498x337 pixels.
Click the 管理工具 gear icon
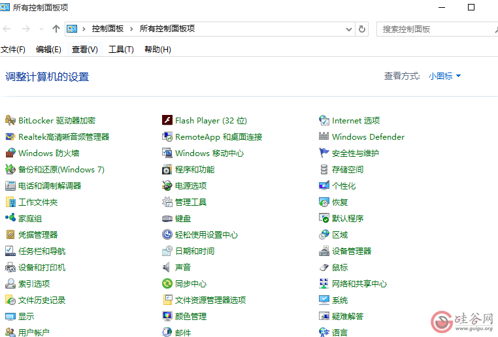click(167, 202)
